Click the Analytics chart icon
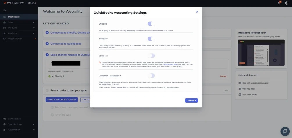 point(4,33)
